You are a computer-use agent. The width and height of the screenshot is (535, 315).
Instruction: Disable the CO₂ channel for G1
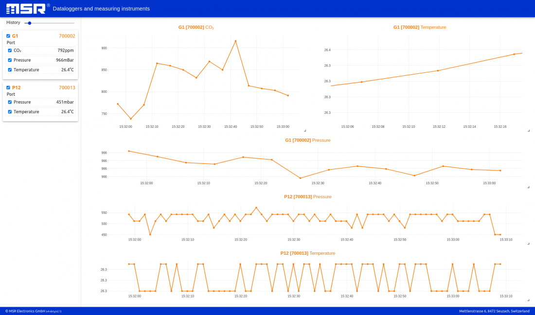pyautogui.click(x=10, y=50)
